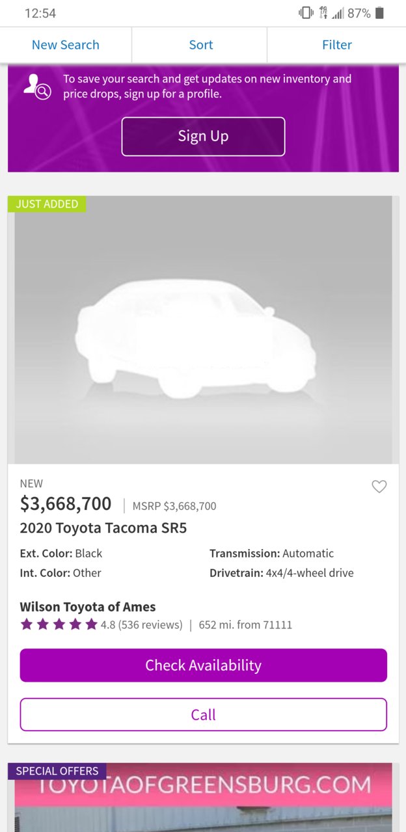Click the Call button
This screenshot has width=406, height=832.
coord(203,715)
